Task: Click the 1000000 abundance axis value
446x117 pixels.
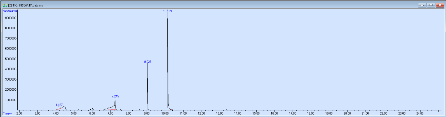Action: click(x=11, y=100)
